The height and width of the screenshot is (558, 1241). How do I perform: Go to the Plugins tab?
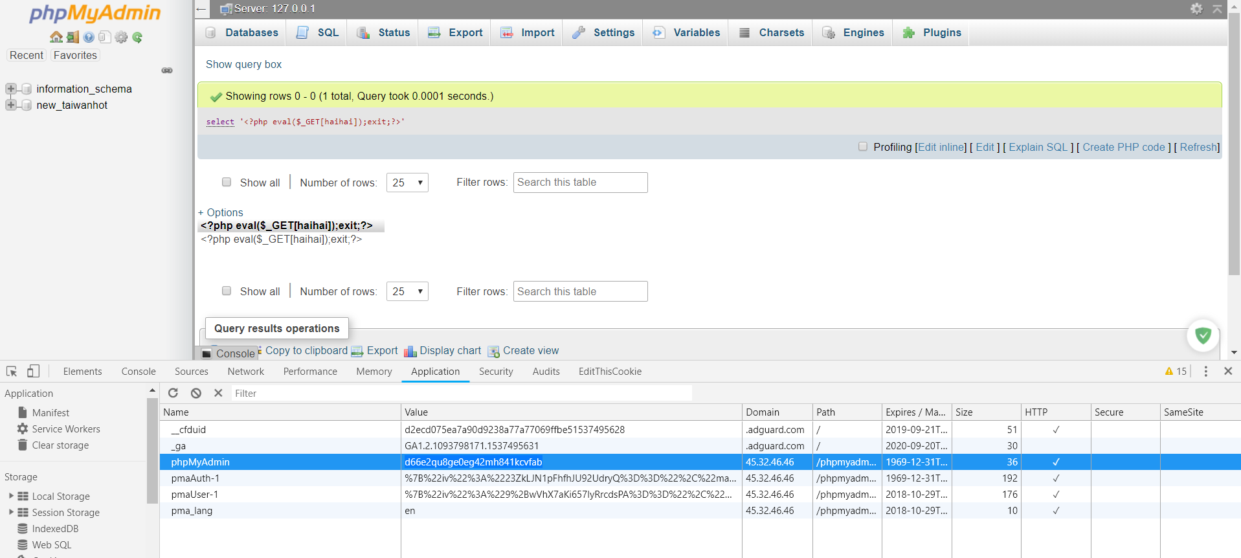932,32
